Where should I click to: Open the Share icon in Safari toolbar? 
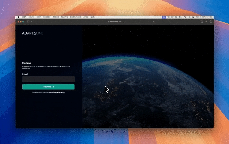pos(202,22)
